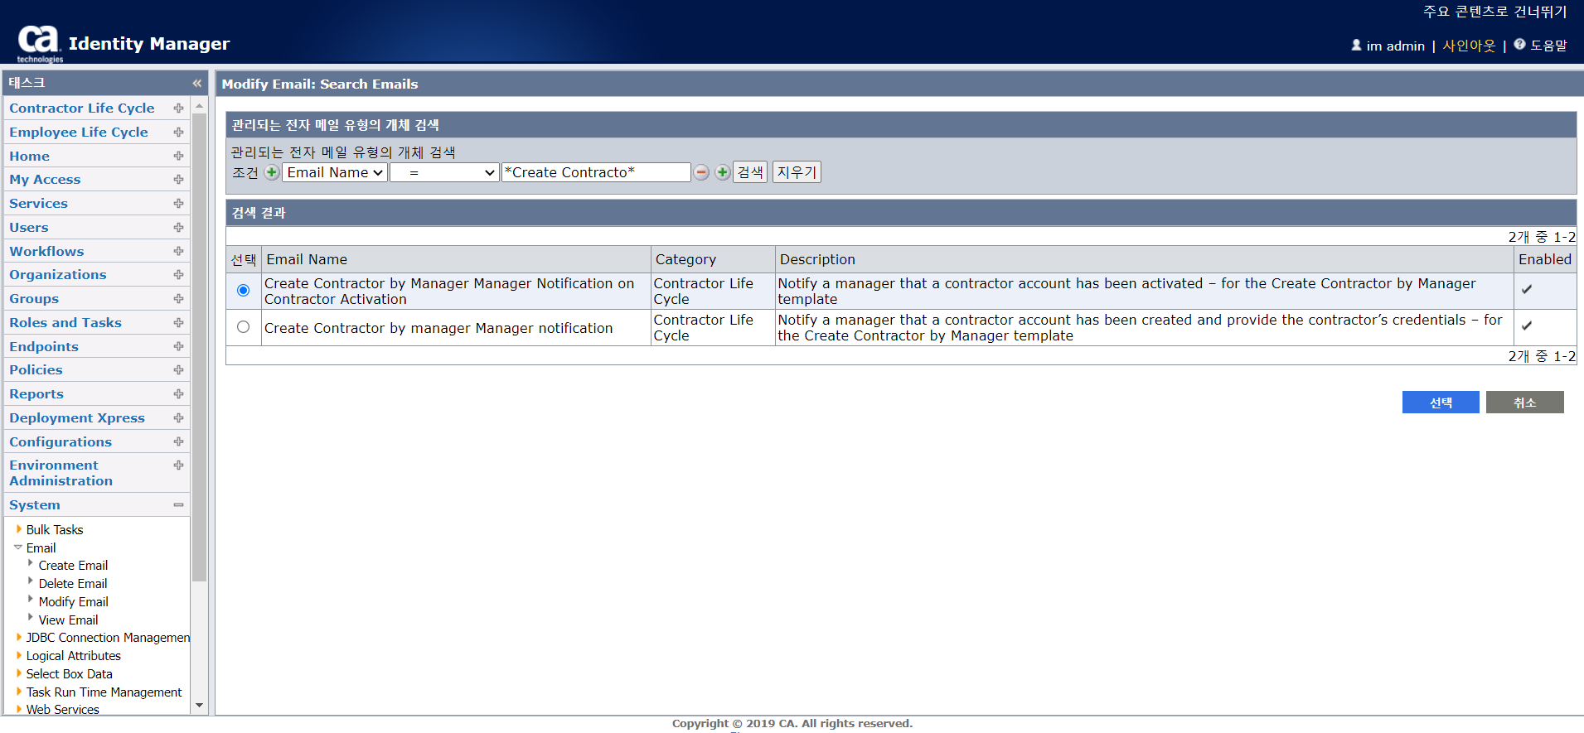The width and height of the screenshot is (1584, 733).
Task: Expand Endpoints plus icon
Action: 178,346
